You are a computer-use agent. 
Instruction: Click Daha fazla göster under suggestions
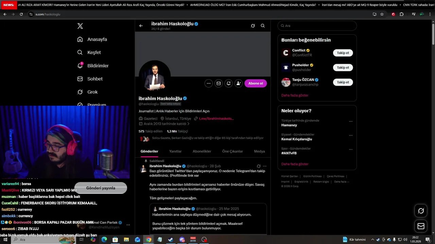click(295, 95)
